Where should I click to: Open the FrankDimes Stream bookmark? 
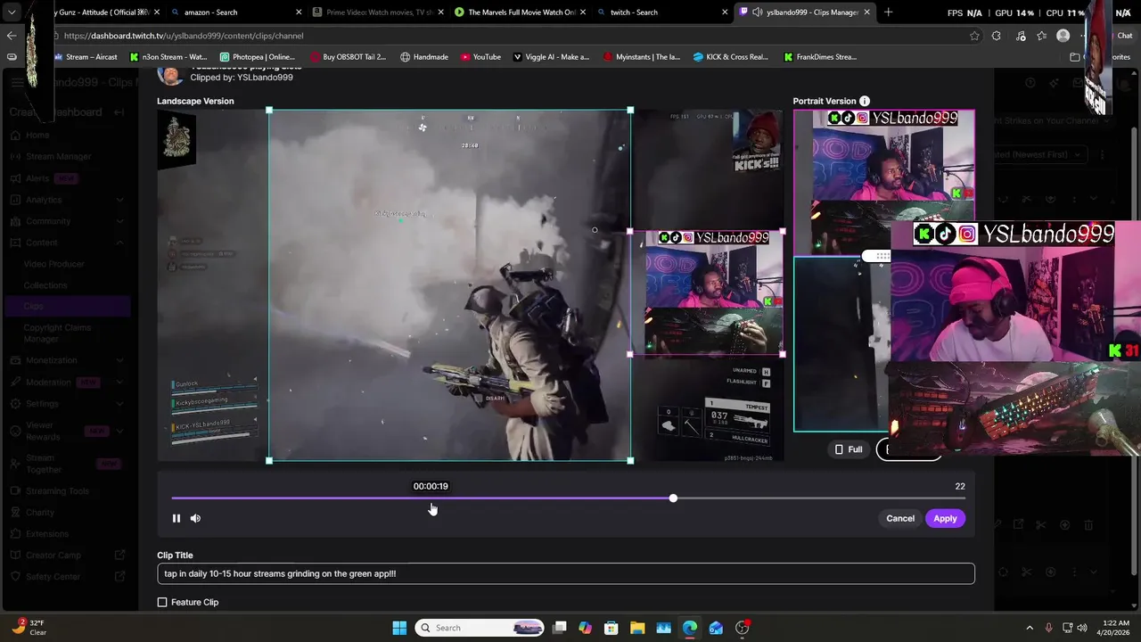click(821, 57)
